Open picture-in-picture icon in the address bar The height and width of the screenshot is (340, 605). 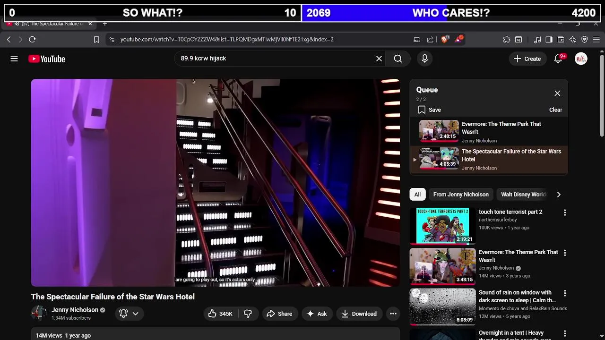[416, 40]
